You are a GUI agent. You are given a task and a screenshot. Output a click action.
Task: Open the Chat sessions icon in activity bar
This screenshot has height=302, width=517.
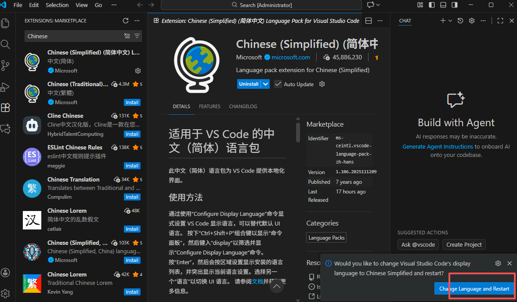click(5, 129)
